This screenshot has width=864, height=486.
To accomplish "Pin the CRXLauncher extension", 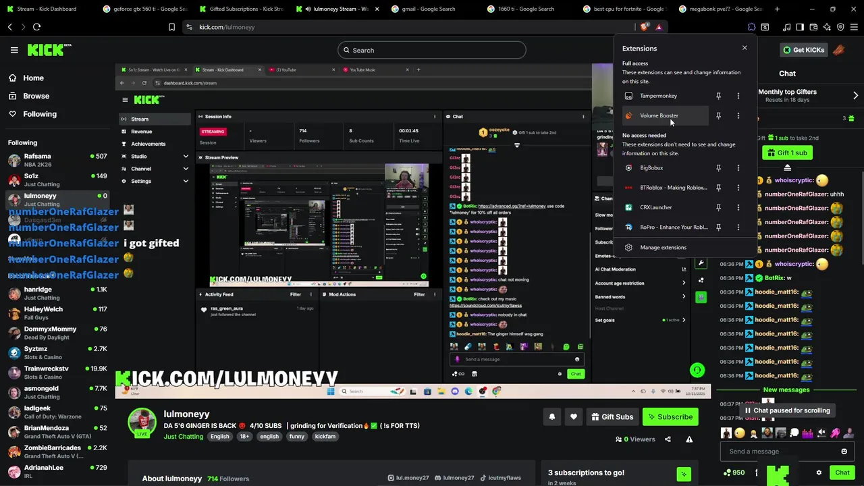I will pyautogui.click(x=718, y=207).
